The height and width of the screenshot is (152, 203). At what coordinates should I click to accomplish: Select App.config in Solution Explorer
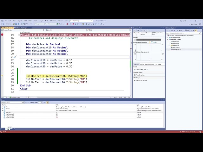[x=176, y=47]
